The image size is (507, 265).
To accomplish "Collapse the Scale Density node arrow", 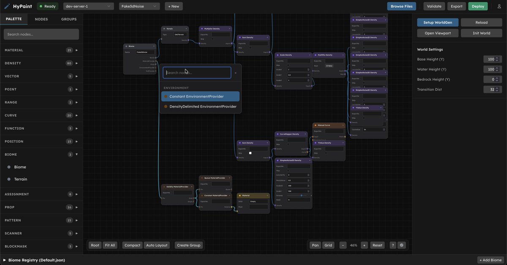I will pos(310,55).
